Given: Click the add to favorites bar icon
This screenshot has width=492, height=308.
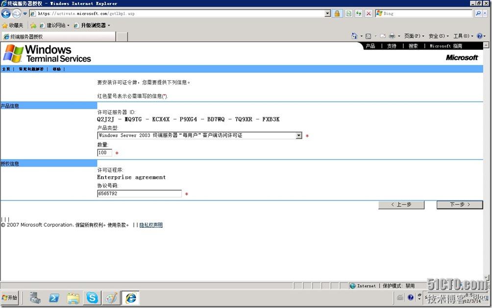Looking at the screenshot, I should pyautogui.click(x=33, y=25).
